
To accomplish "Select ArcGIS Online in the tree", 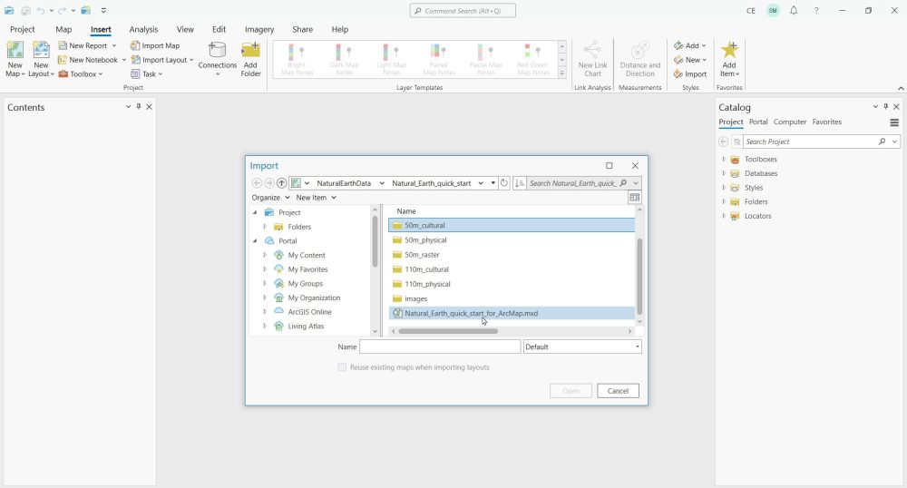I will click(x=309, y=312).
